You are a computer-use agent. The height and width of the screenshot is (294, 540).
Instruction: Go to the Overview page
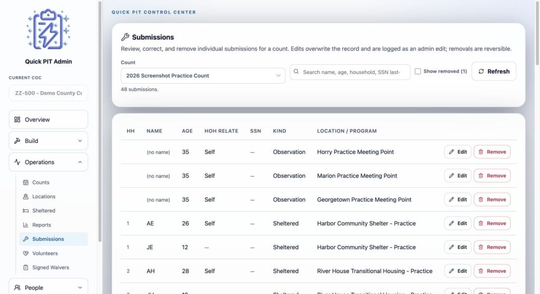(x=48, y=119)
